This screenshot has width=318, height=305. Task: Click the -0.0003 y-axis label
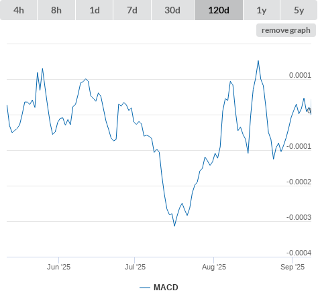click(x=299, y=217)
